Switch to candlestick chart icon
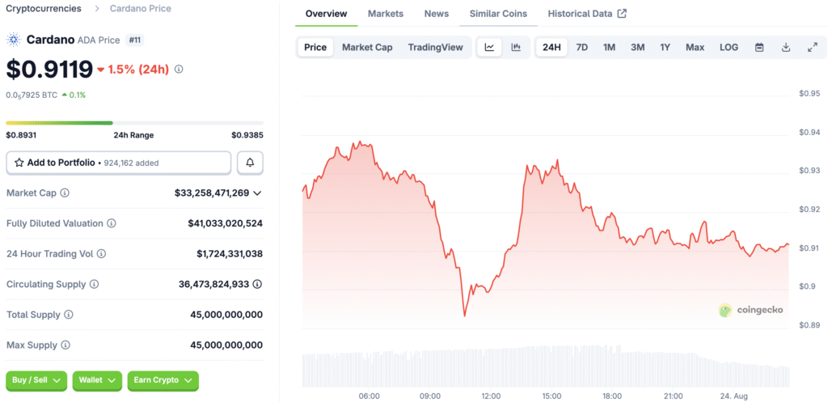Viewport: 828px width, 402px height. [516, 47]
